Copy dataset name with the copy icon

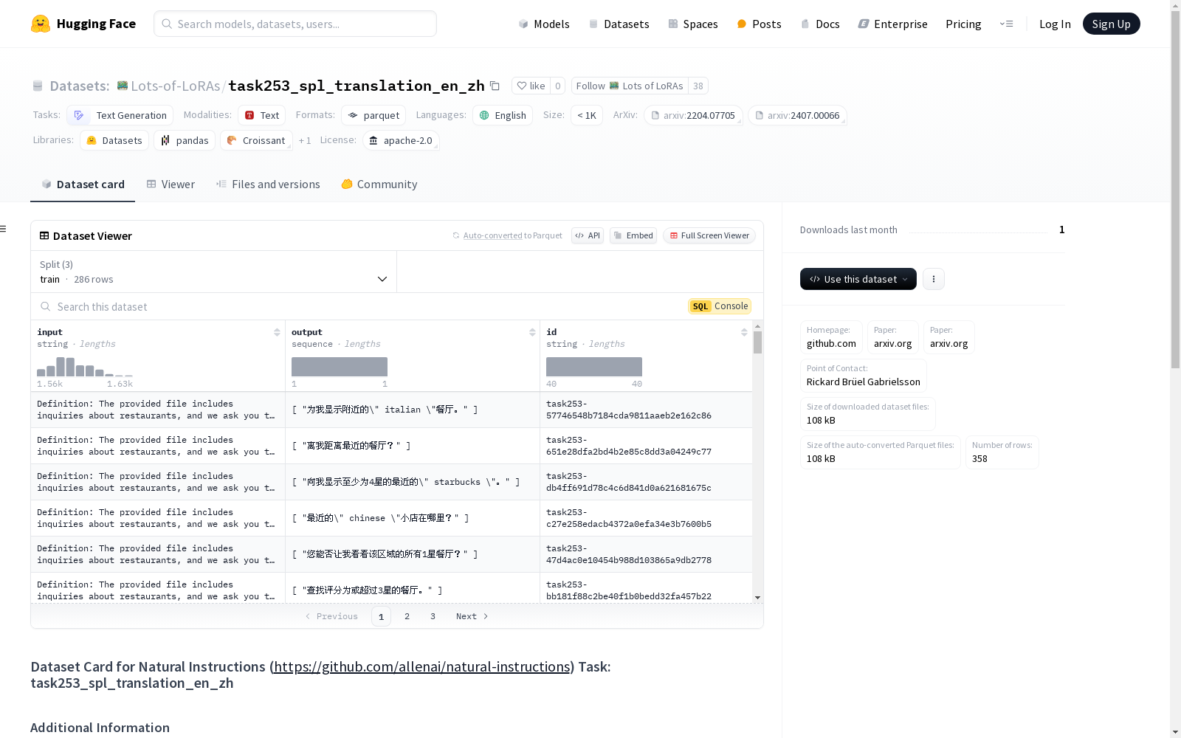coord(495,86)
